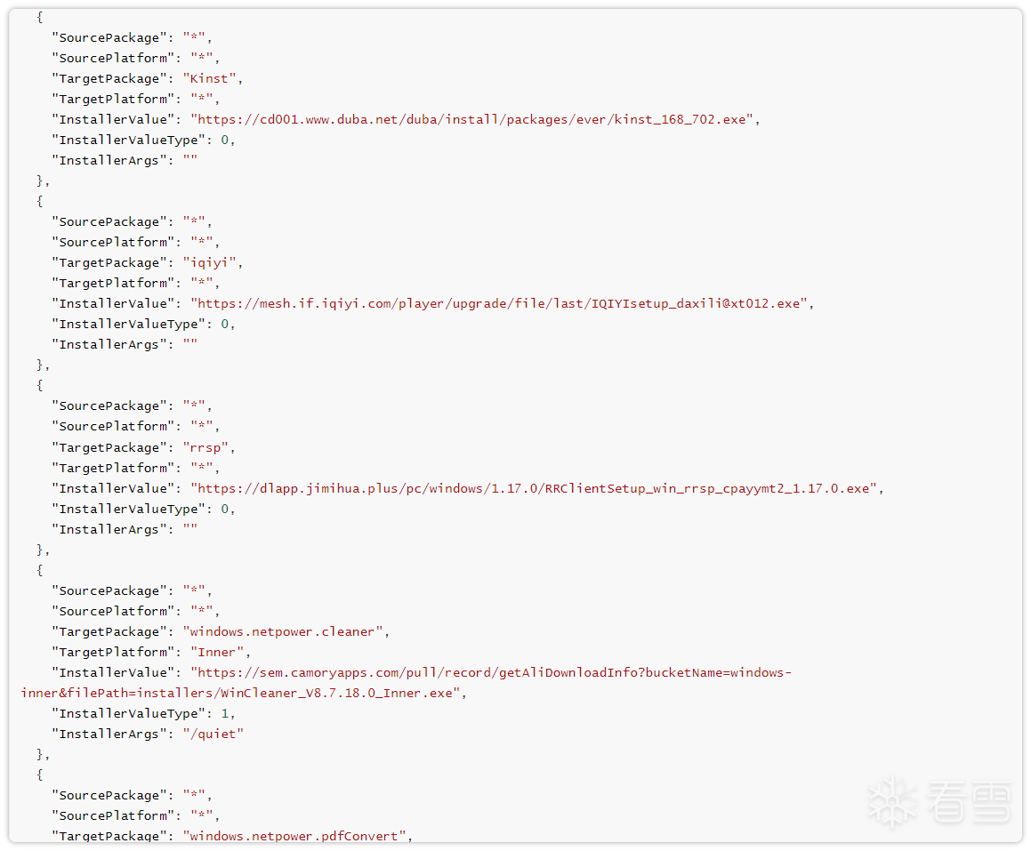Click the SourcePlatform key in the pdfConvert entry
The image size is (1031, 851).
113,815
